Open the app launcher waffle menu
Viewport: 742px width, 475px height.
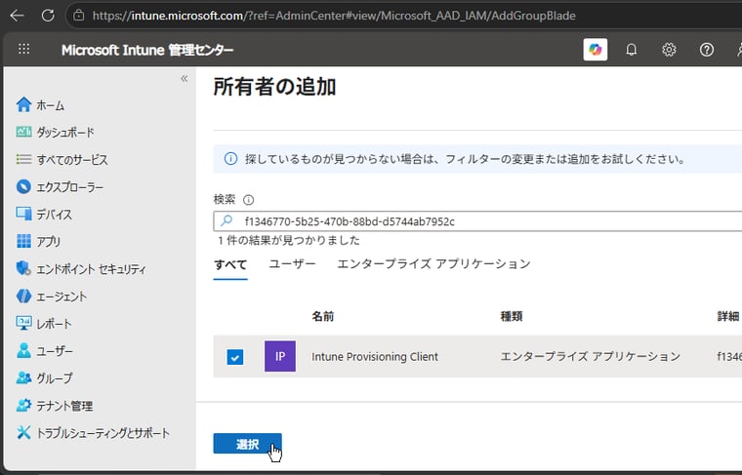click(x=23, y=49)
